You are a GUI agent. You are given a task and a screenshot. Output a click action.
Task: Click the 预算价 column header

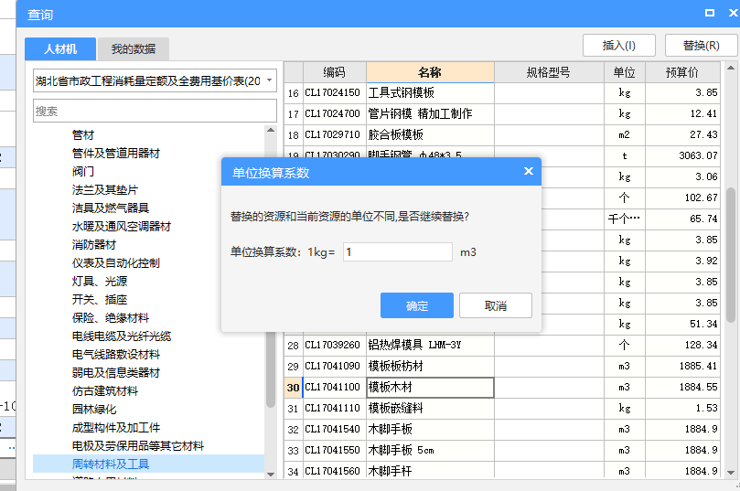coord(682,72)
